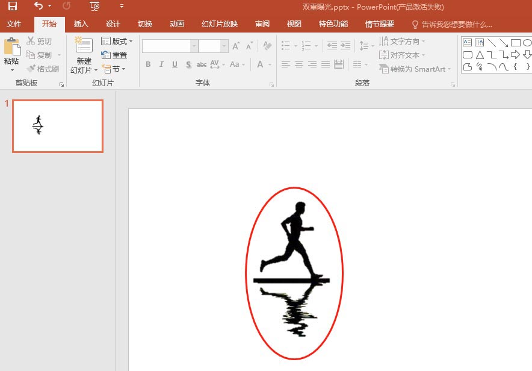Open the 特色功能 tab
Viewport: 532px width, 371px height.
point(333,24)
